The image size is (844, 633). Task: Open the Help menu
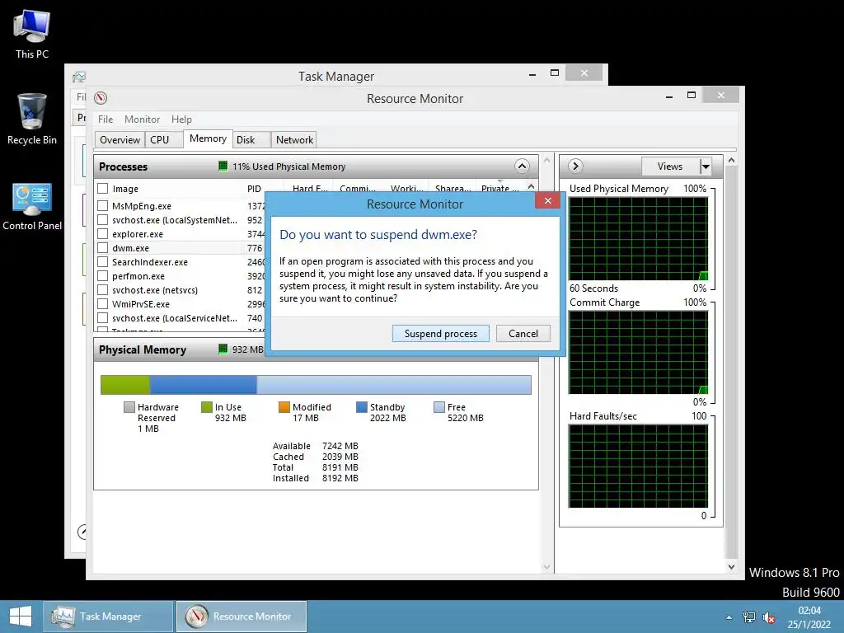(x=181, y=120)
